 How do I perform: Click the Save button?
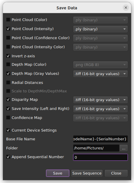(58, 173)
